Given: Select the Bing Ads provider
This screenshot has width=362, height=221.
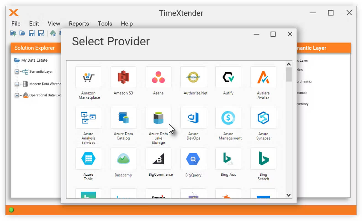Looking at the screenshot, I should (228, 159).
